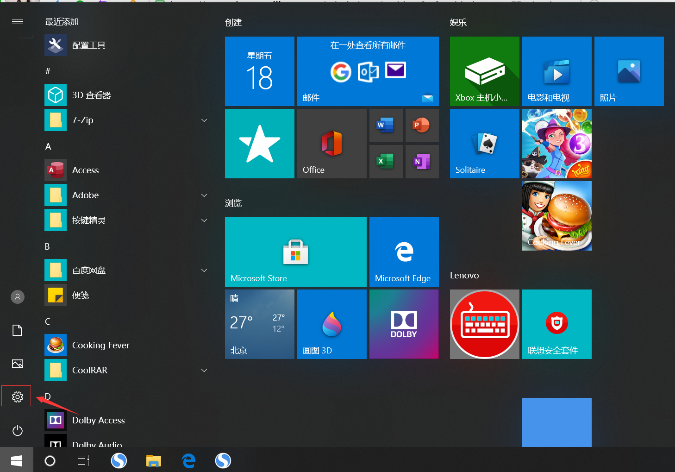675x472 pixels.
Task: Click the Power button icon
Action: (17, 430)
